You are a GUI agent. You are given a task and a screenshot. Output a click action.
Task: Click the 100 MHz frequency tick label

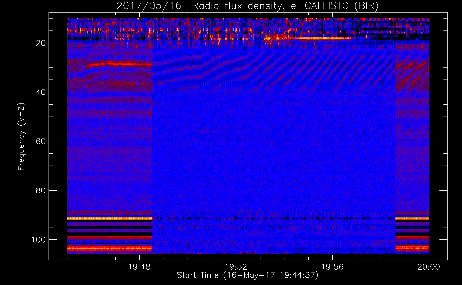tap(39, 240)
